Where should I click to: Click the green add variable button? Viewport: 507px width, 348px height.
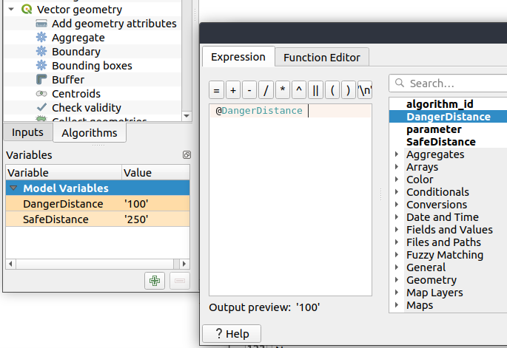(155, 281)
